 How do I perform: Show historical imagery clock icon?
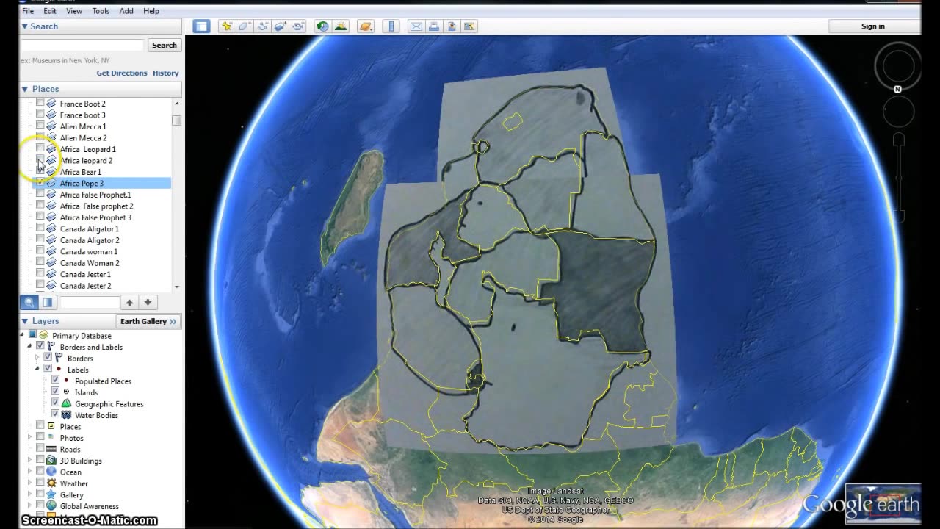tap(322, 26)
